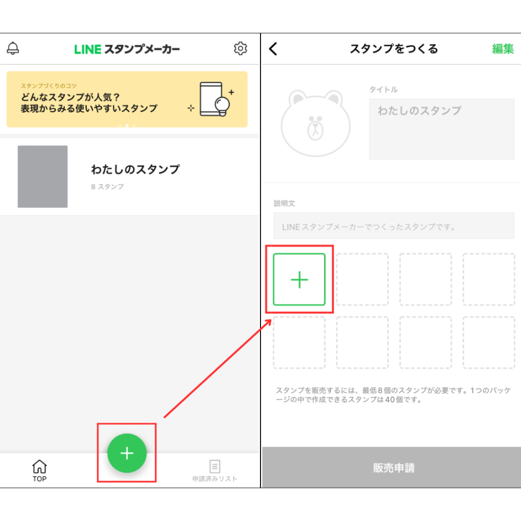Tap the phone and lightbulb illustration in the banner
The image size is (521, 521).
[x=211, y=99]
